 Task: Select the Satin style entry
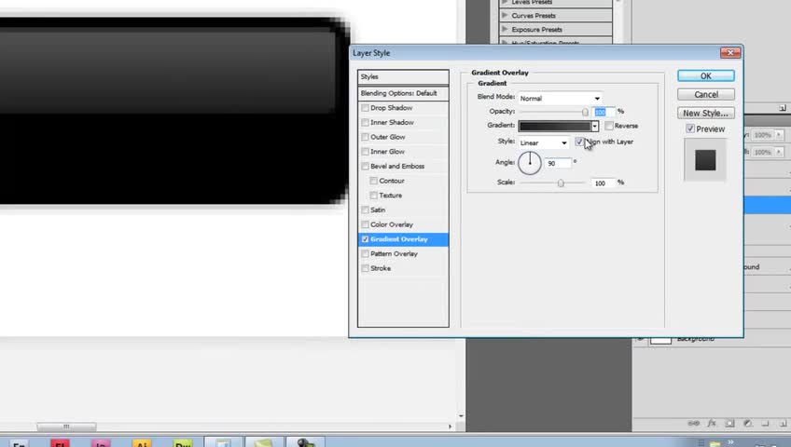tap(378, 210)
